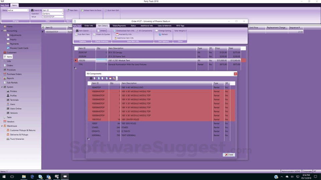Switch to Additional Info tab
This screenshot has width=321, height=180.
pos(146,26)
